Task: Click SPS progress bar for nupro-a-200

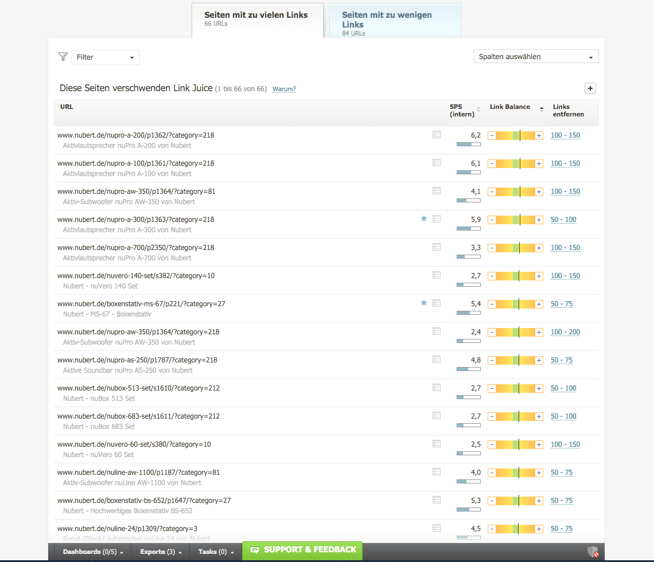Action: click(x=468, y=145)
